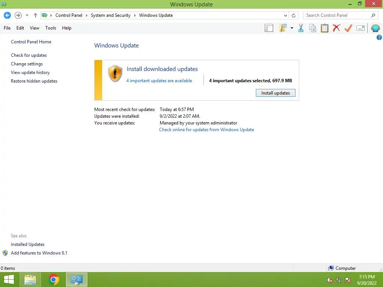The height and width of the screenshot is (287, 383).
Task: Click the Cut scissors icon
Action: coord(301,28)
